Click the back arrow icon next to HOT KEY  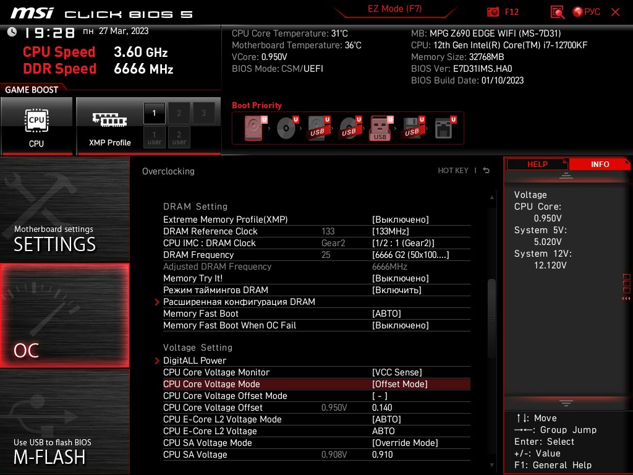click(x=486, y=171)
